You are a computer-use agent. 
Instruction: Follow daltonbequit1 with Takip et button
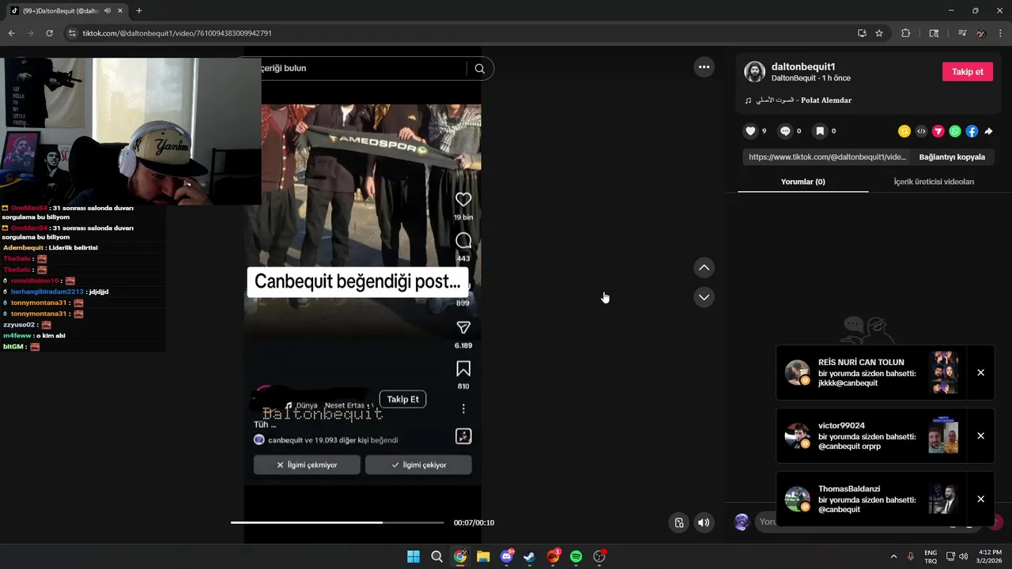(967, 72)
